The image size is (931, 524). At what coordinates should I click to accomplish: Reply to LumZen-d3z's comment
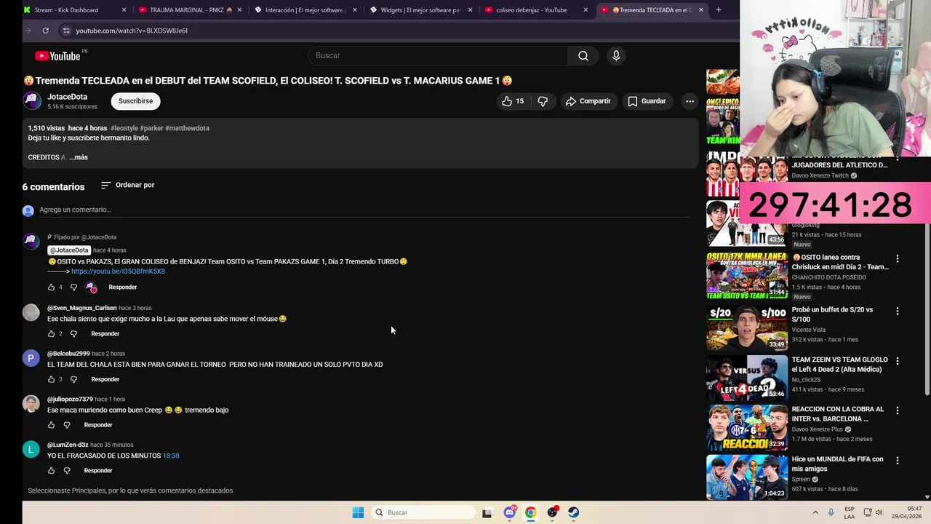[x=98, y=471]
